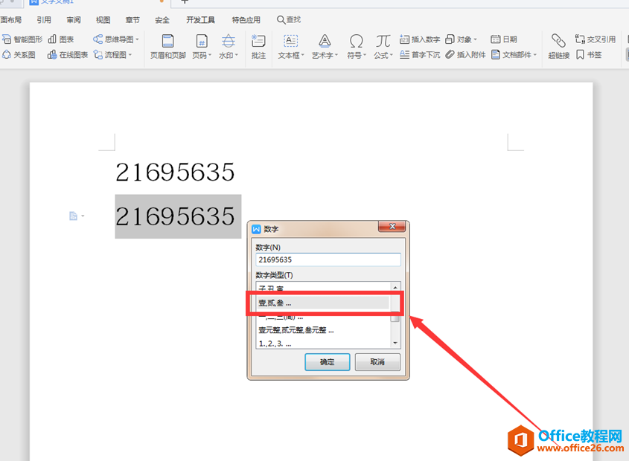
Task: Switch to the 面布局 ribbon tab
Action: pyautogui.click(x=11, y=19)
